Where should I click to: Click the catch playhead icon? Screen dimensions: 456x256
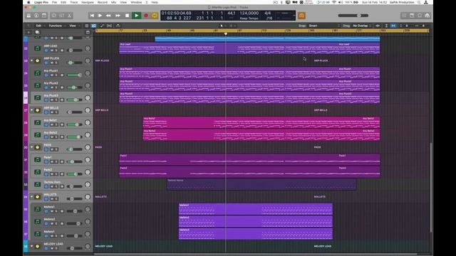[118, 26]
